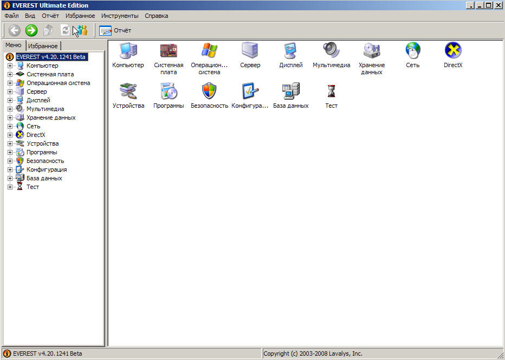
Task: Click the Refresh toolbar button
Action: pos(65,30)
